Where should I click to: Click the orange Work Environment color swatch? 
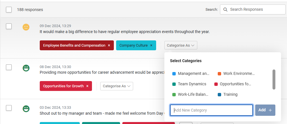click(219, 74)
